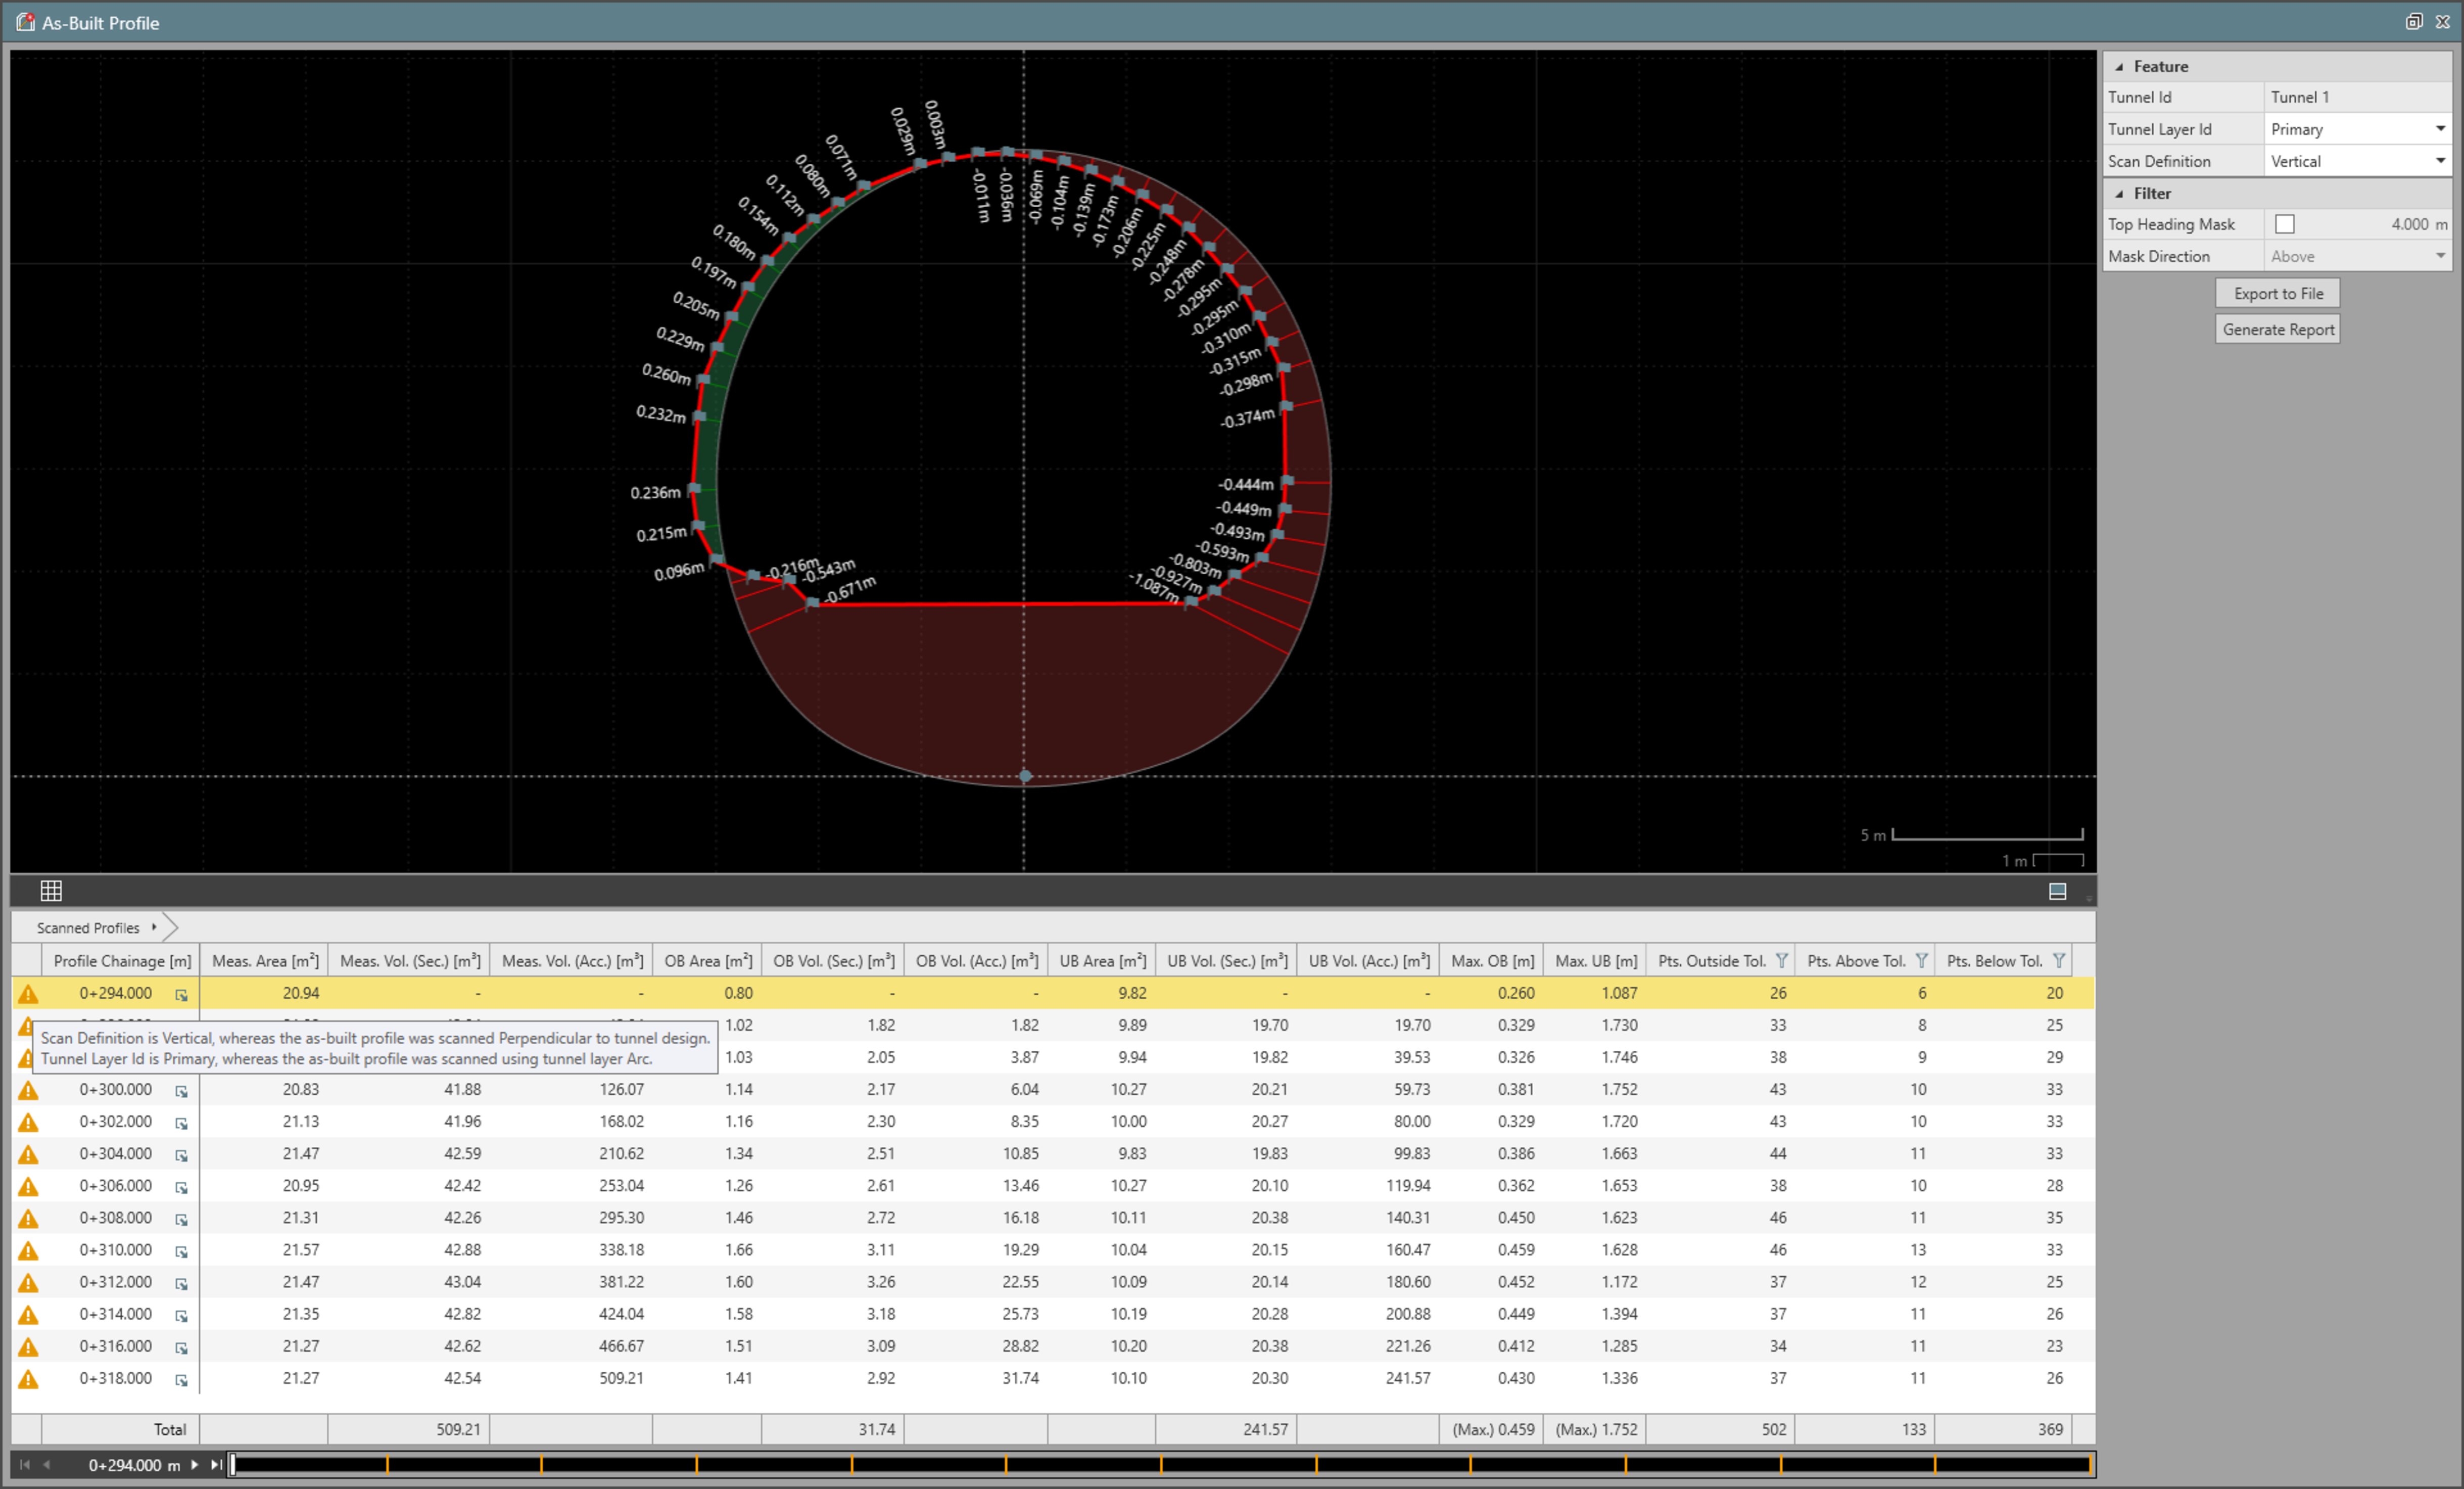Expand the Scanned Profiles breadcrumb arrow

154,927
